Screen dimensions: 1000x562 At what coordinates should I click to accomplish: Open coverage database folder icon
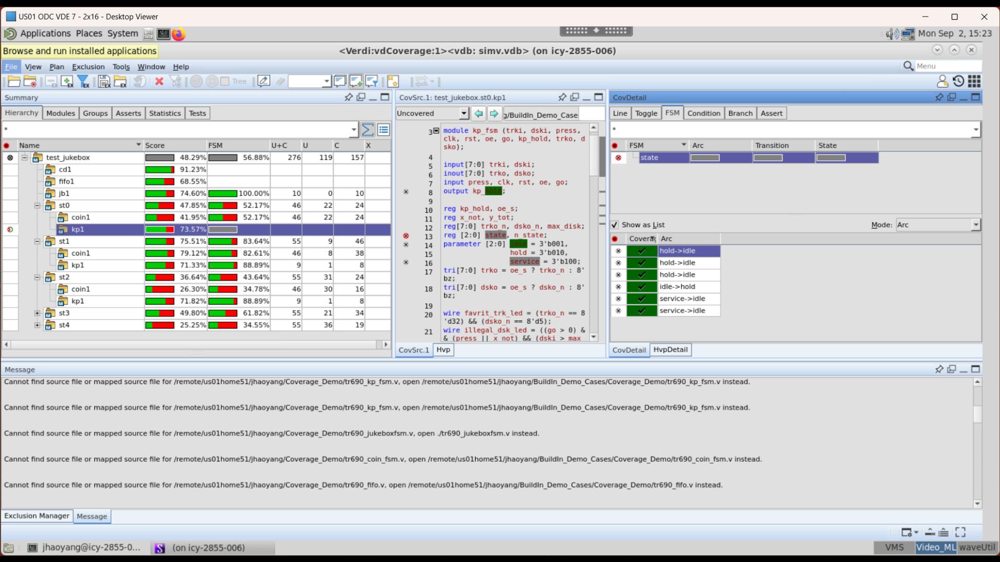coord(14,82)
